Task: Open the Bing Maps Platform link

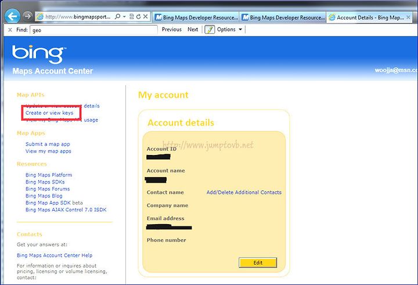Action: pos(49,175)
